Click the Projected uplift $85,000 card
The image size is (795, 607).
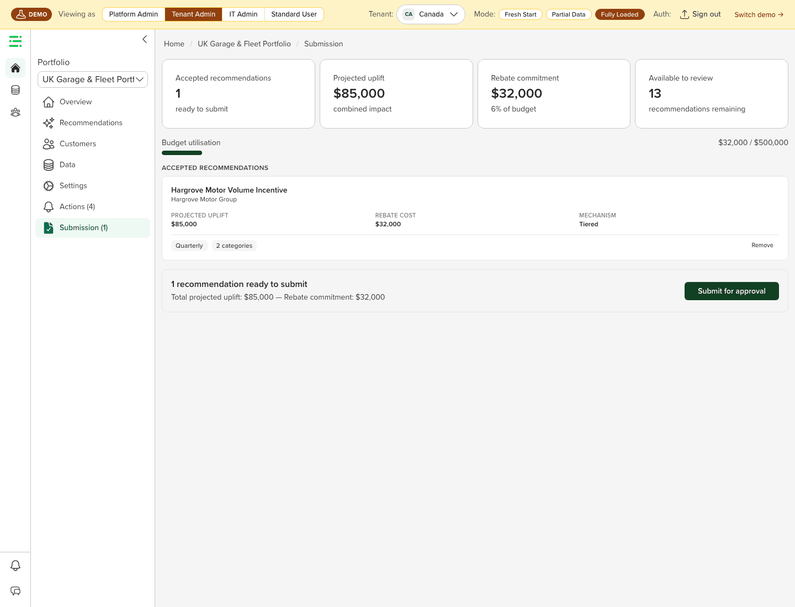[396, 94]
